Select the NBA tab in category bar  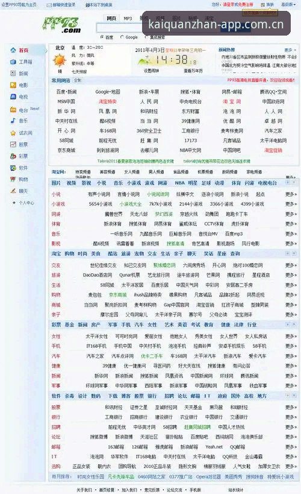(179, 183)
